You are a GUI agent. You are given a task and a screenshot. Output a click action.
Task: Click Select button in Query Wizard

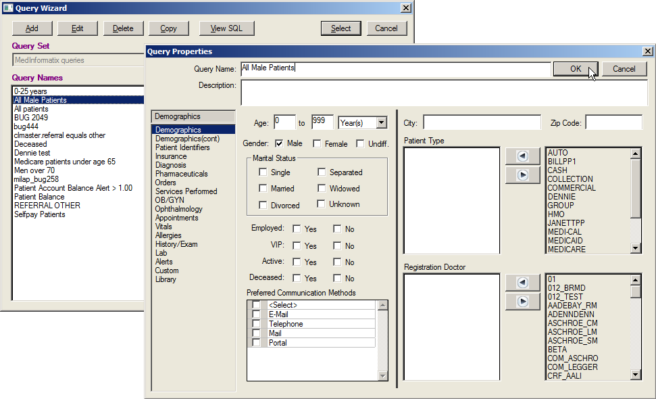point(341,28)
